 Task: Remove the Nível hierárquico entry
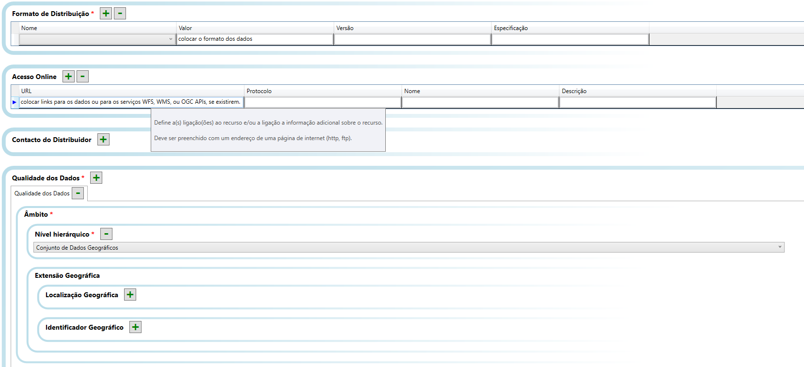coord(106,234)
